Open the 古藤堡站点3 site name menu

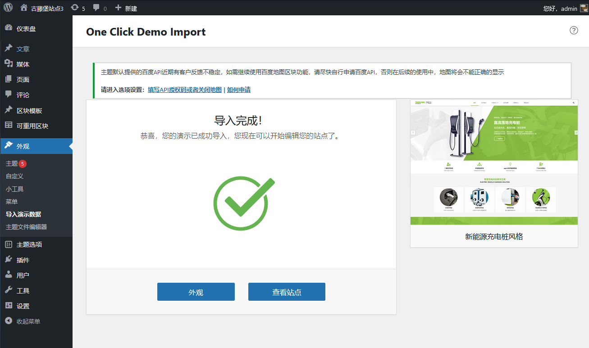point(47,9)
